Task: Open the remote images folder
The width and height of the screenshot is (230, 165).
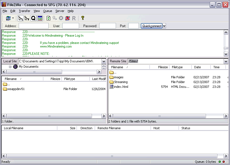Action: (118, 77)
